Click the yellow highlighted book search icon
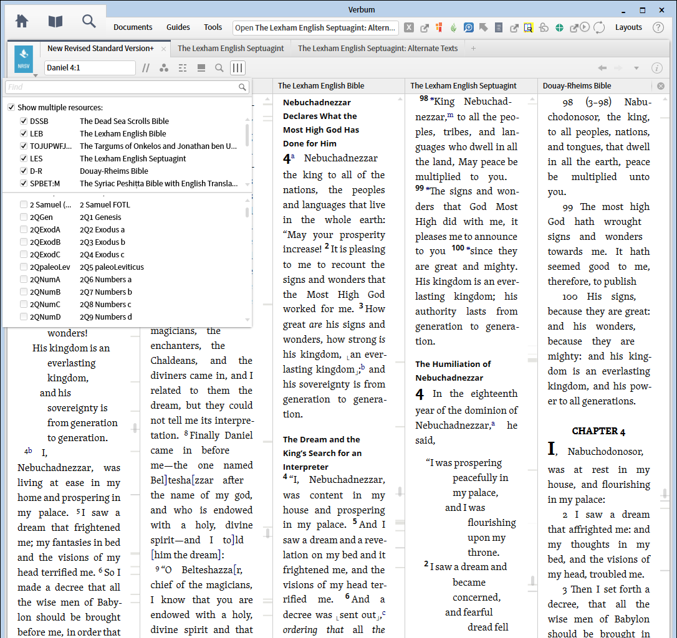This screenshot has width=677, height=638. point(529,27)
